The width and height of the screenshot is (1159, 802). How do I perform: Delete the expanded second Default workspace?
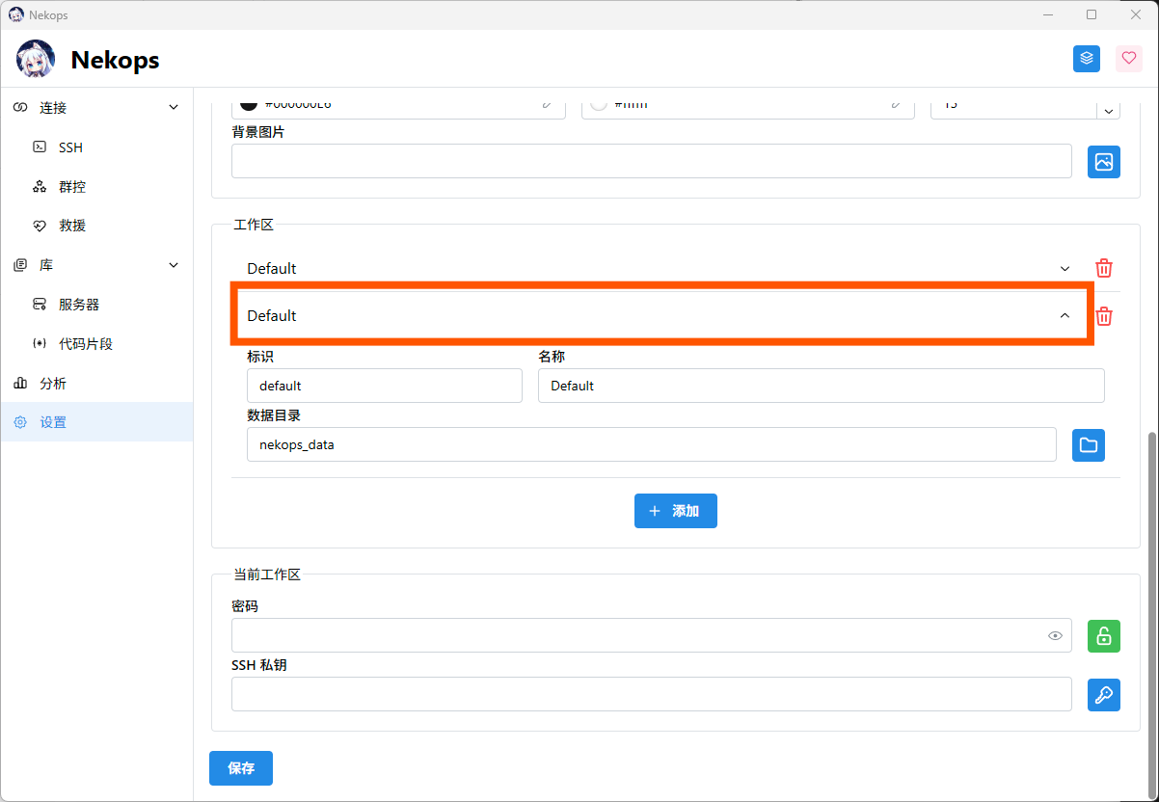[1104, 316]
